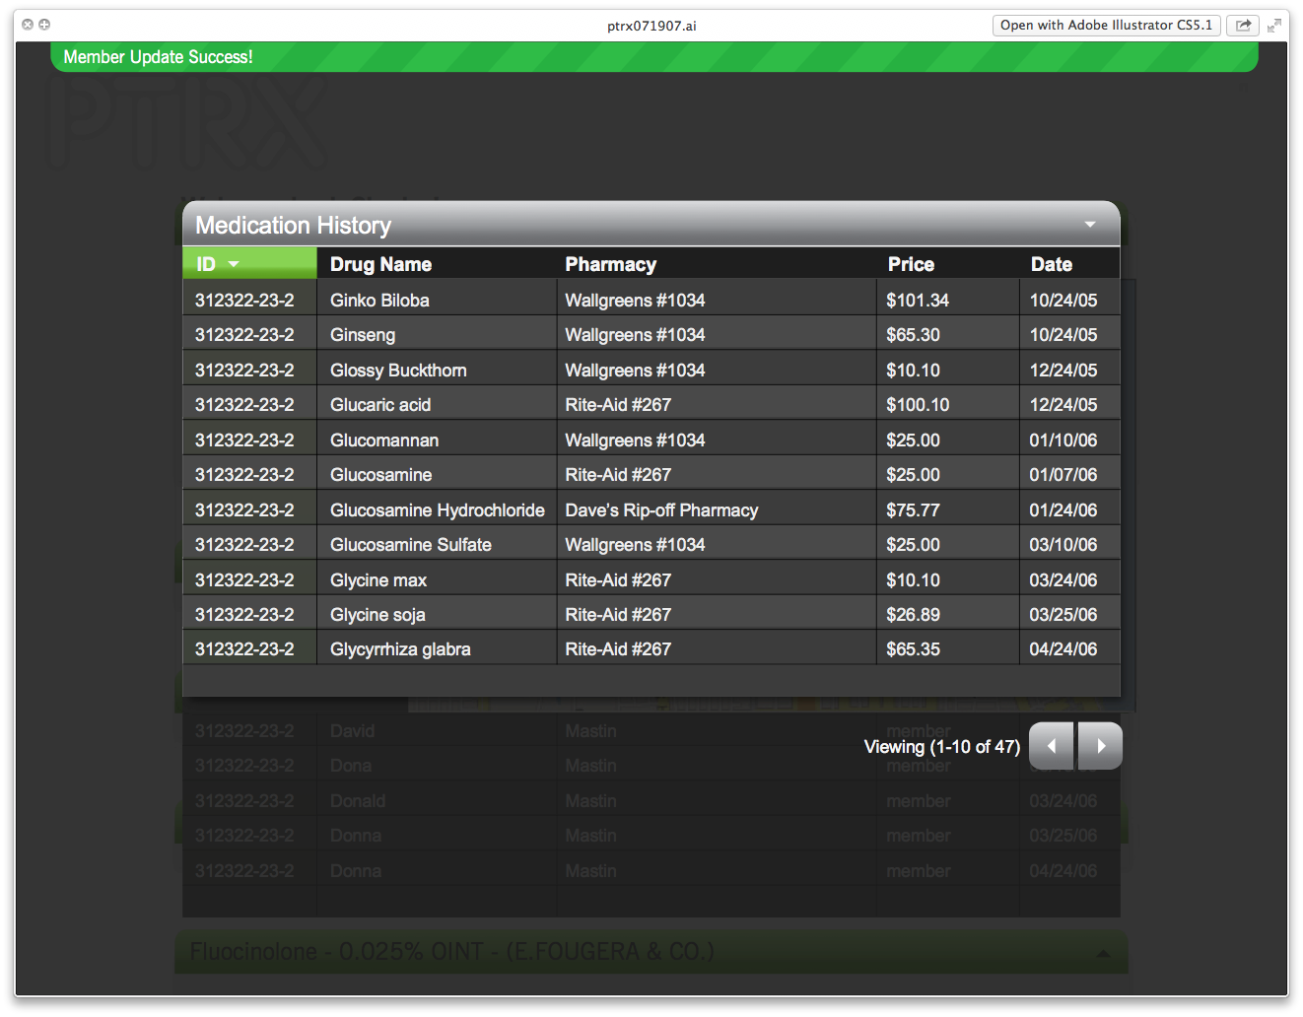Screen dimensions: 1303x1017
Task: Click Dave's Rip-off Pharmacy cell
Action: tap(661, 510)
